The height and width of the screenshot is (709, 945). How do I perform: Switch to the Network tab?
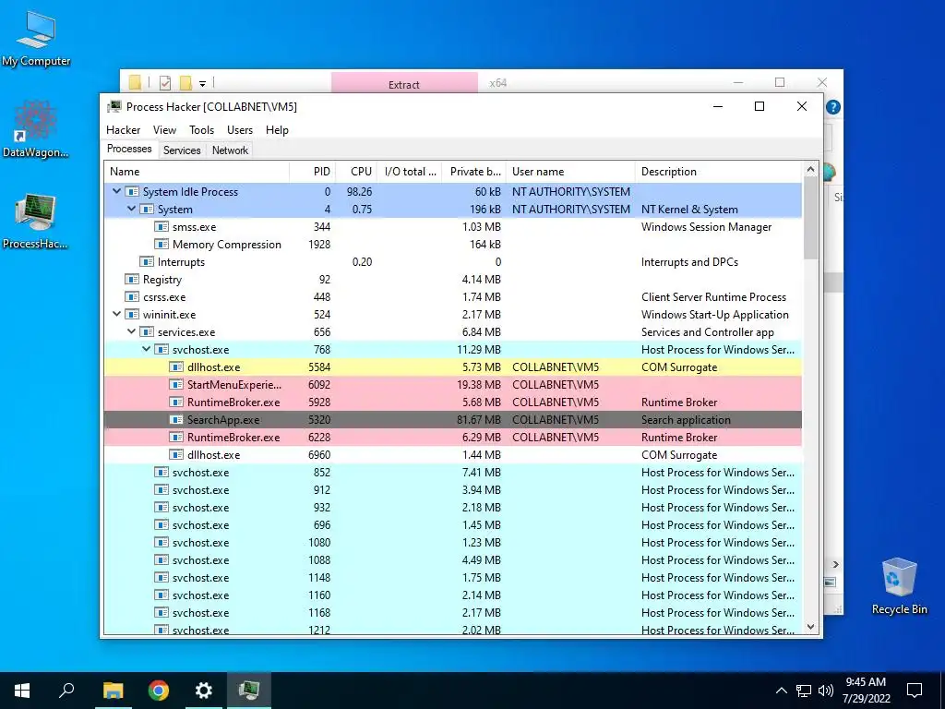tap(230, 150)
